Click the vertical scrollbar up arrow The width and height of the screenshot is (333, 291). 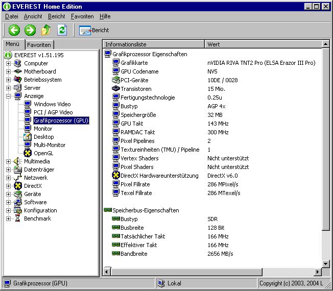[x=325, y=44]
